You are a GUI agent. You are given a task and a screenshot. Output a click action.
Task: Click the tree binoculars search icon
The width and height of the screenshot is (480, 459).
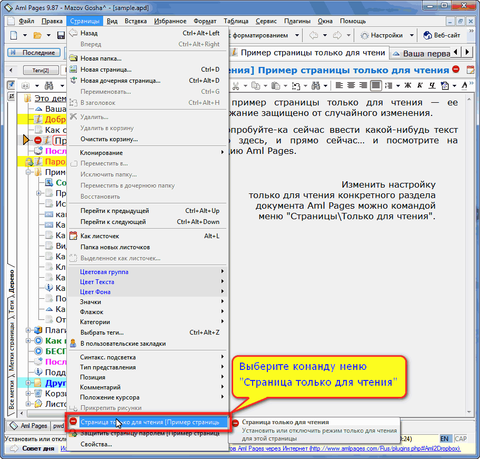point(49,86)
